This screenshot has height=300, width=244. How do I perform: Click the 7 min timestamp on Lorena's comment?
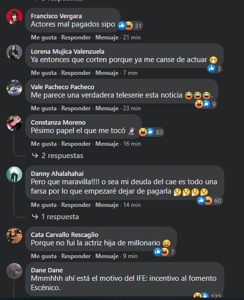pyautogui.click(x=130, y=73)
